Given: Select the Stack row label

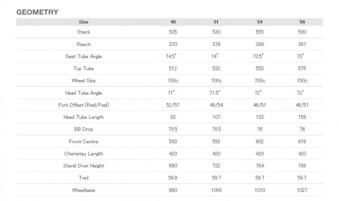Looking at the screenshot, I should click(84, 32).
